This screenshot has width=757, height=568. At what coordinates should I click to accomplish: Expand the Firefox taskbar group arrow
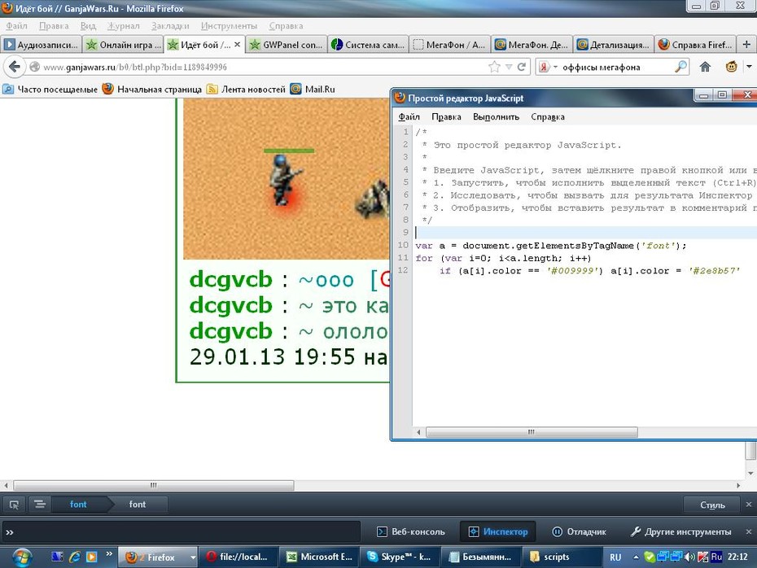click(193, 557)
